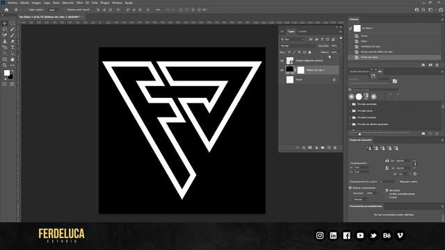Expand Pinceles de efectos especiales folder
Screen dimensions: 445x250
tap(350, 124)
